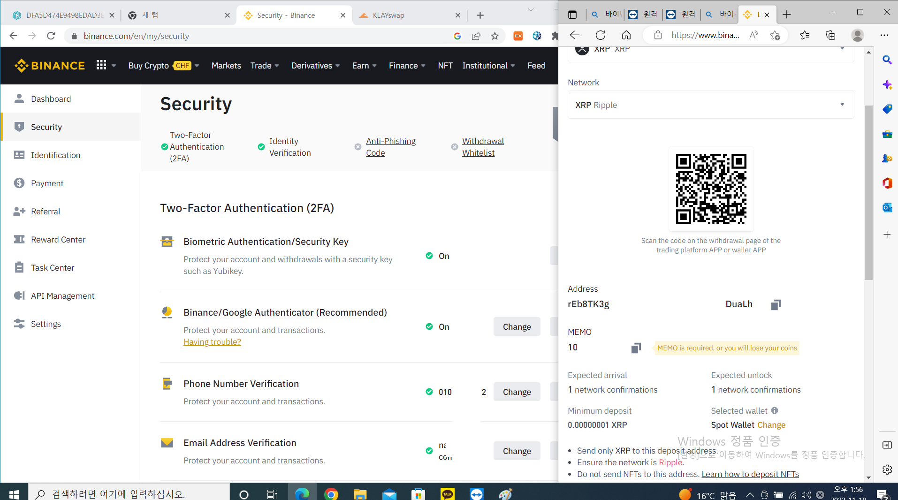Bookmark this page with star icon
This screenshot has height=500, width=898.
pyautogui.click(x=495, y=36)
